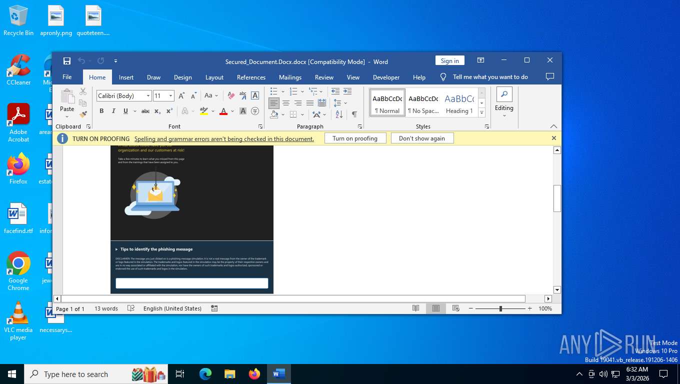Click the macro recording status bar icon
Image resolution: width=680 pixels, height=384 pixels.
(214, 308)
